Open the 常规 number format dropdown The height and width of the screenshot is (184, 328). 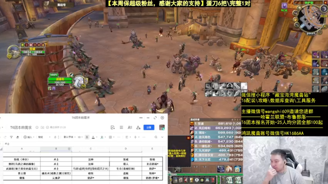click(x=44, y=137)
